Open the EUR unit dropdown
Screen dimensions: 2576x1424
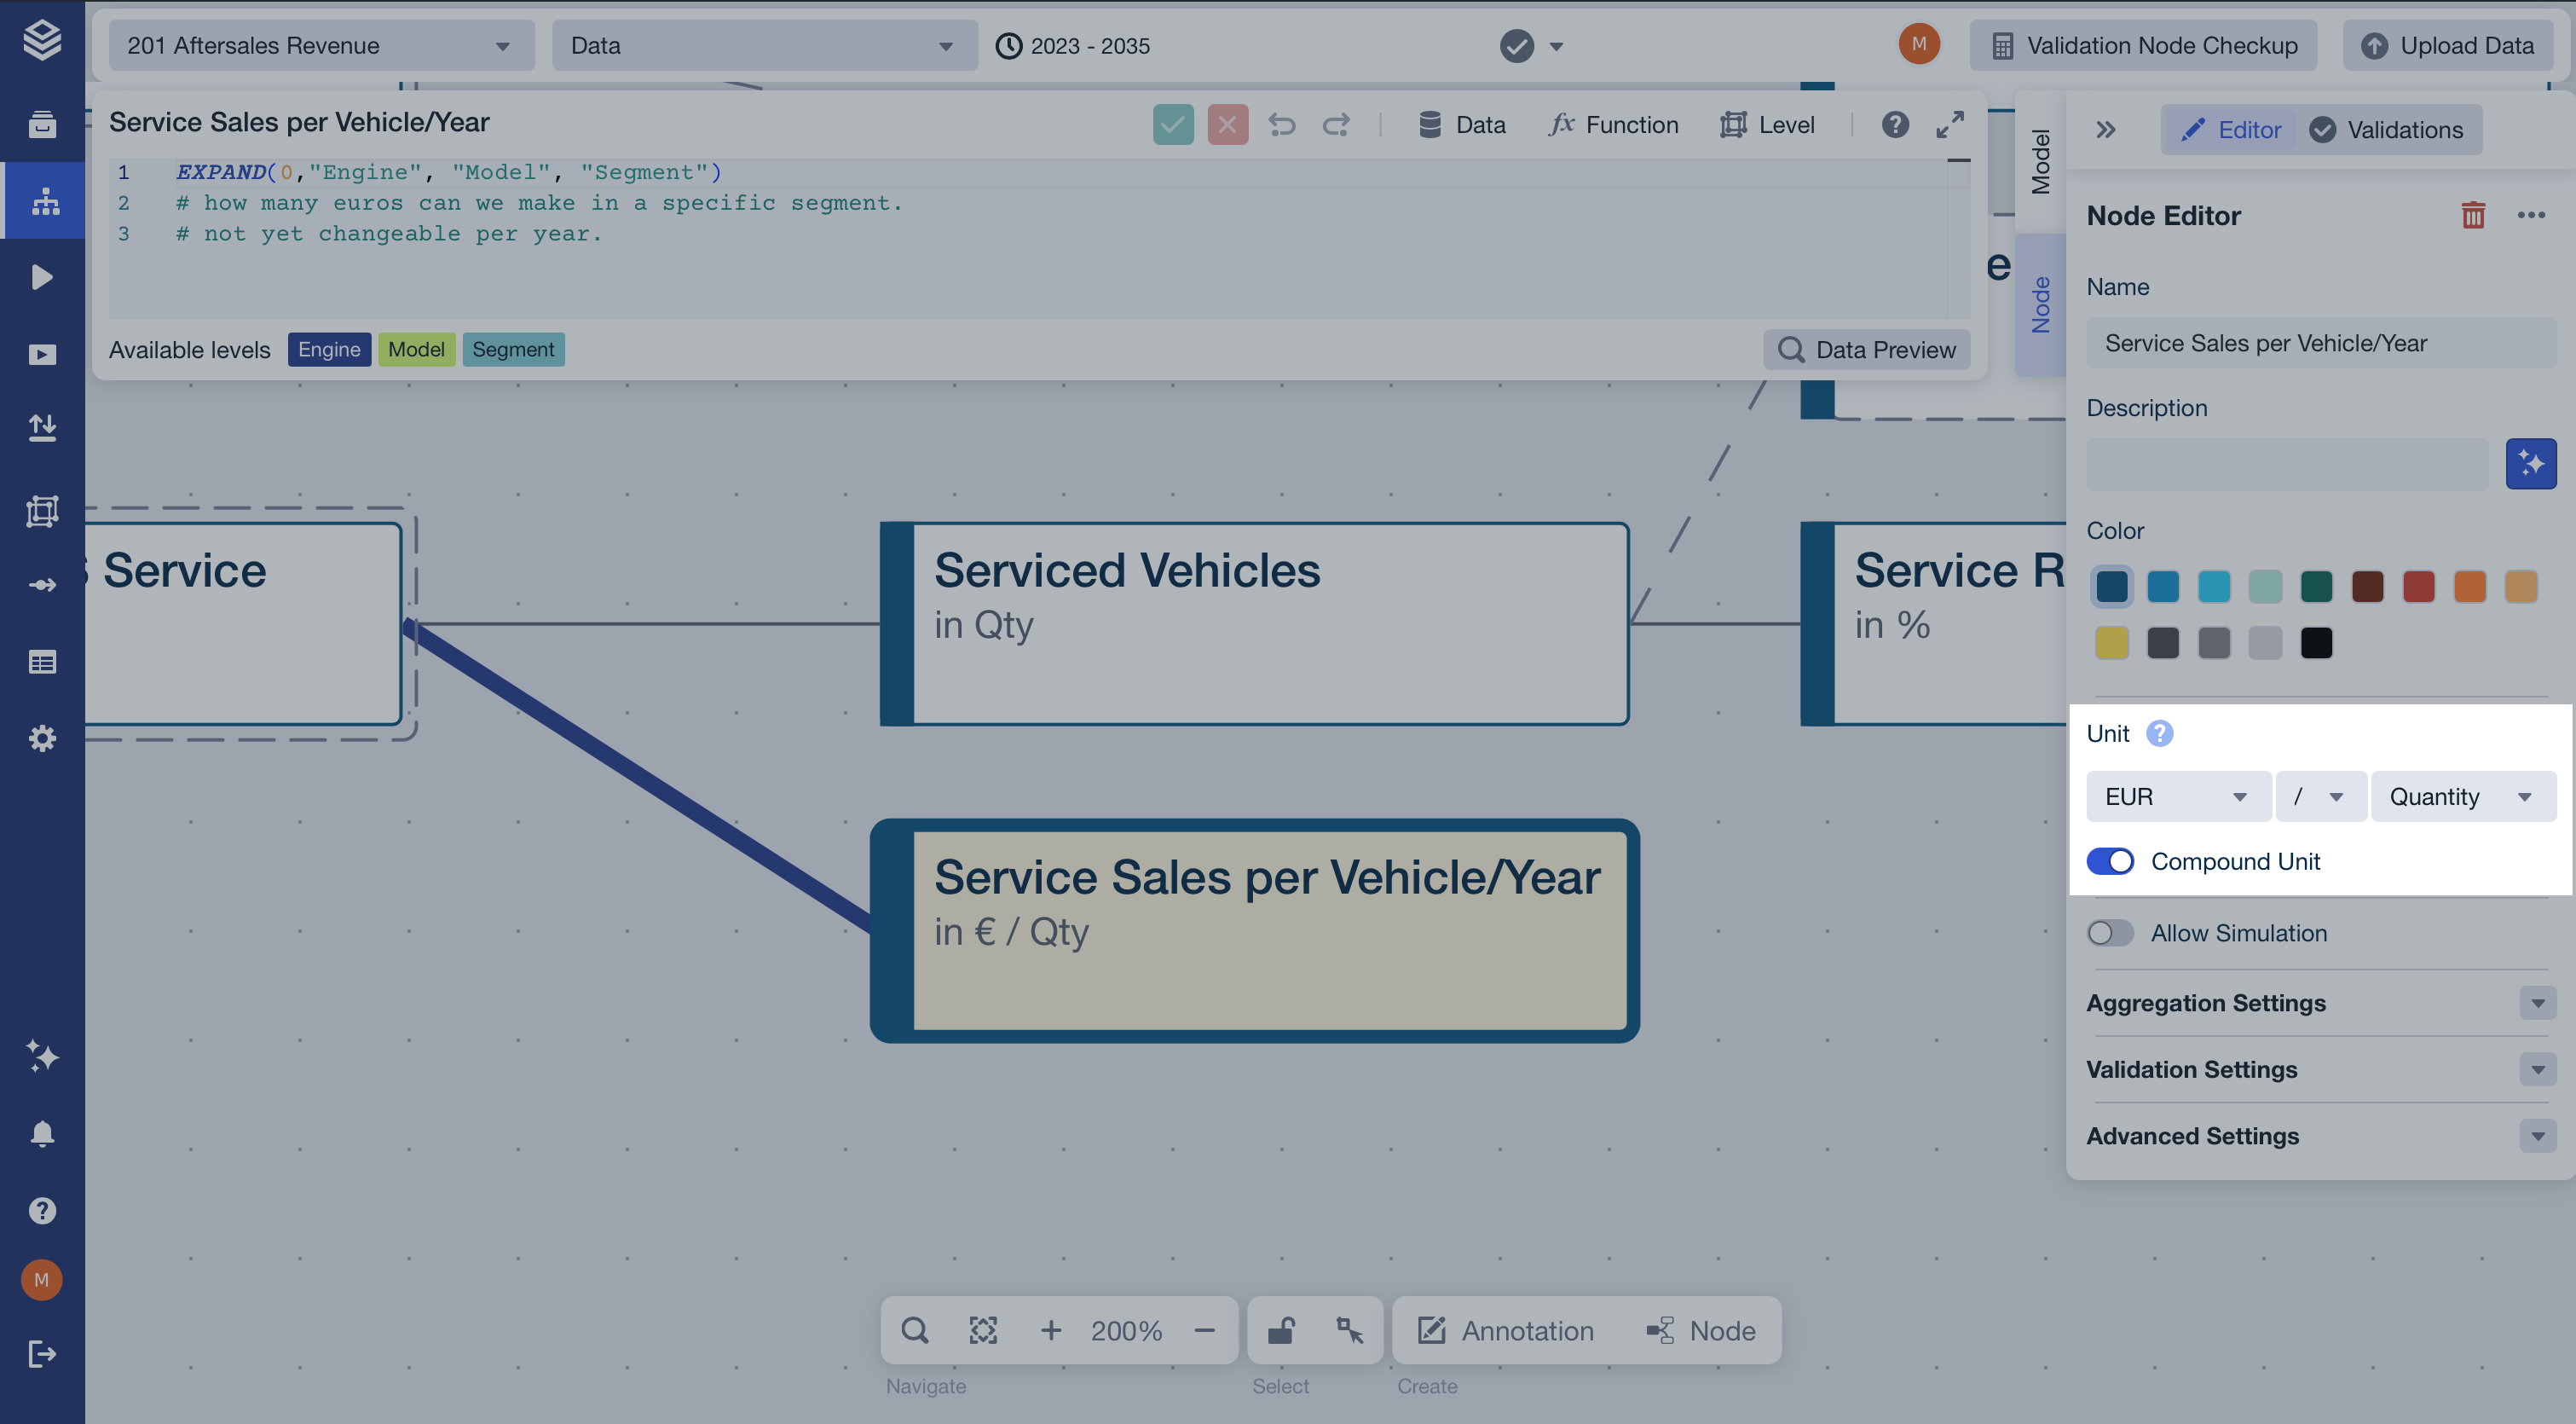[x=2176, y=797]
